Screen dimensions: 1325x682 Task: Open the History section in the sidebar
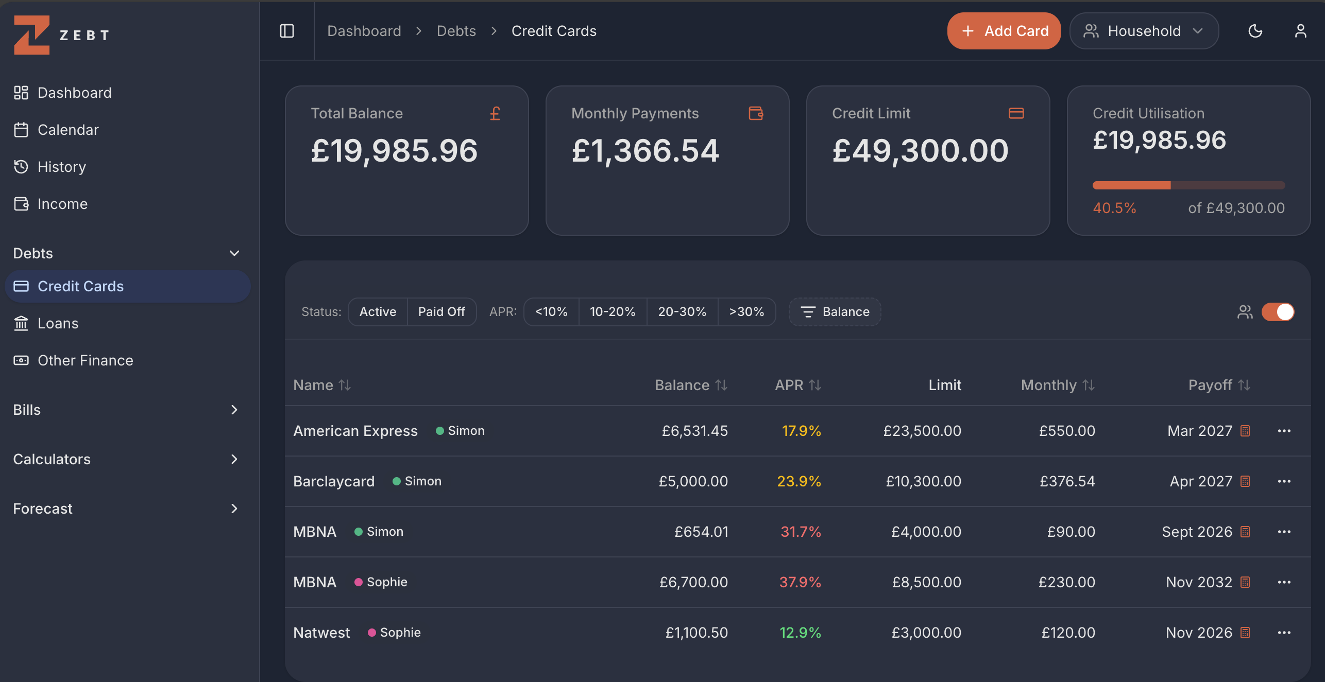point(61,167)
